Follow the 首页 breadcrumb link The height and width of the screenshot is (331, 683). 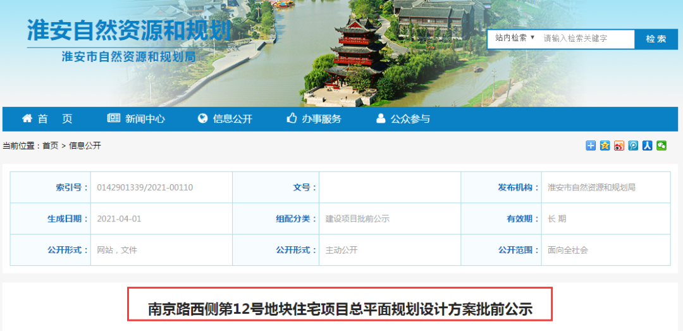coord(50,146)
